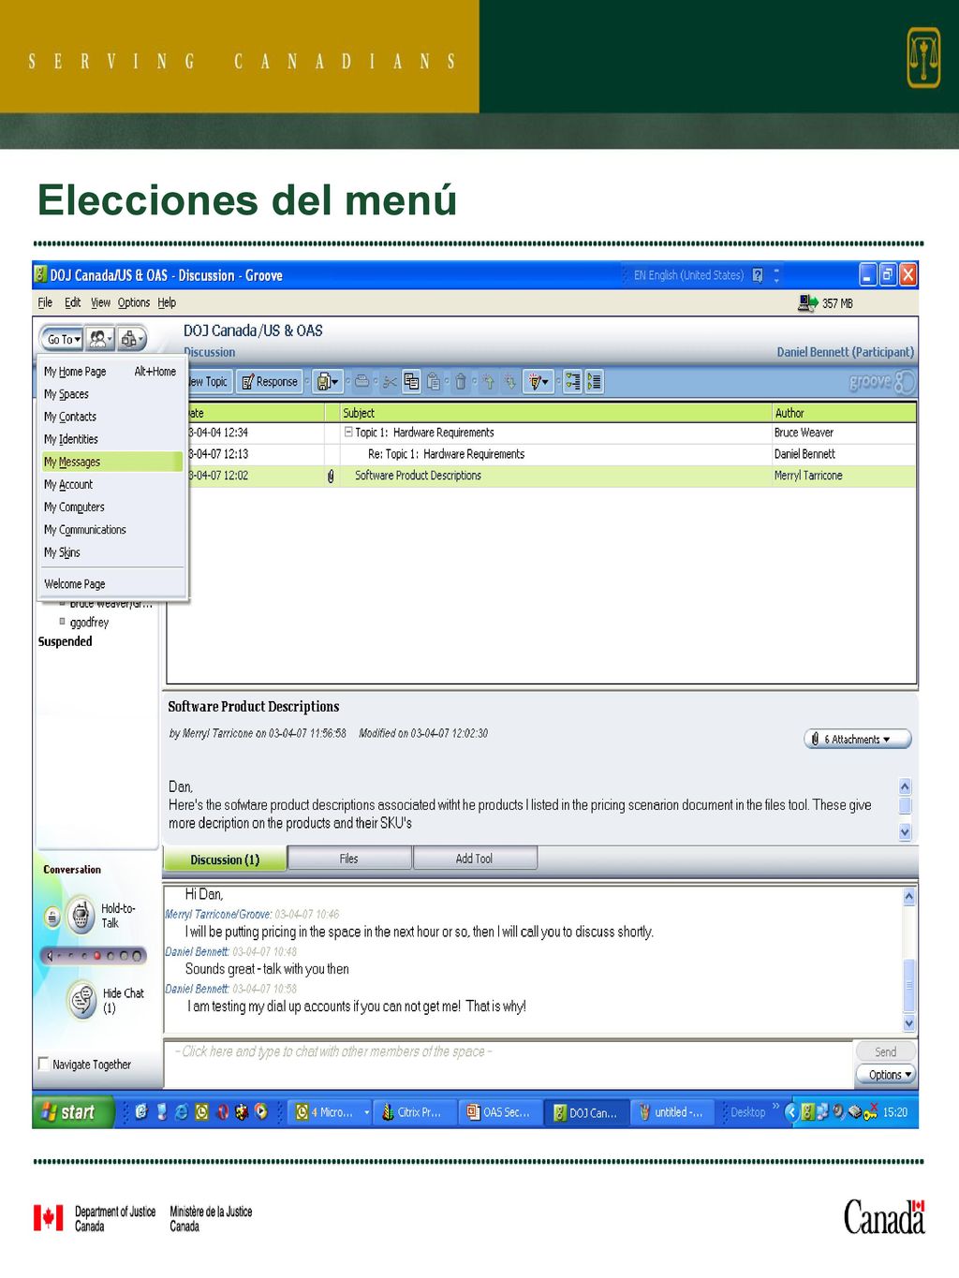Select My Spaces menu entry
Image resolution: width=959 pixels, height=1278 pixels.
point(111,394)
